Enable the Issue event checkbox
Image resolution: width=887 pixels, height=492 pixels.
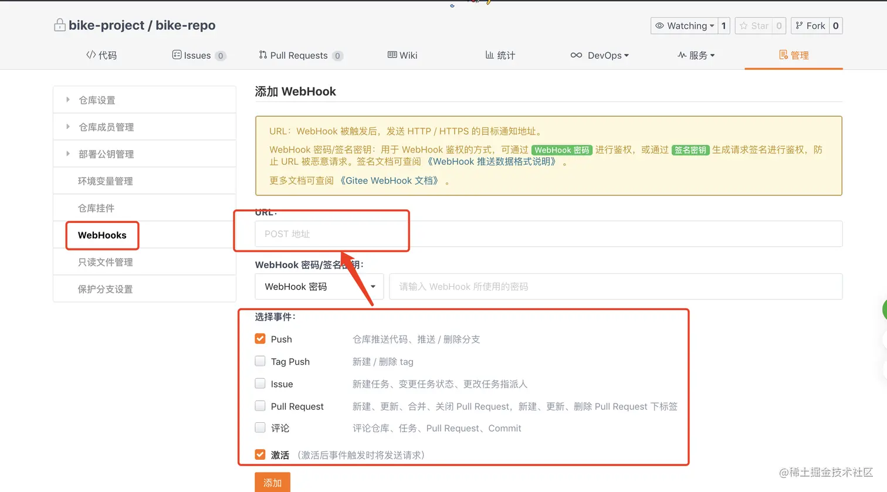260,384
